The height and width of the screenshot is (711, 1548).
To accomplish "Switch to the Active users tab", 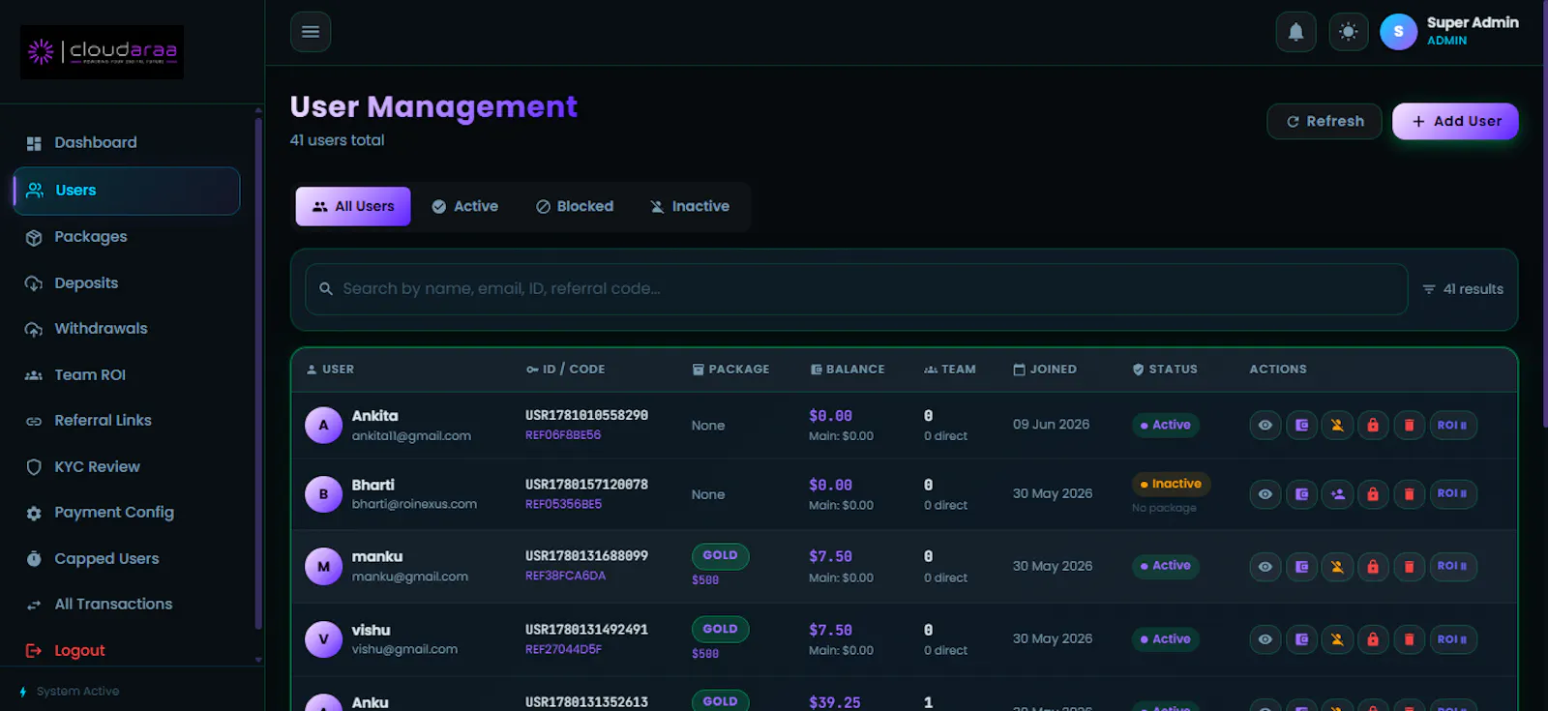I will [464, 206].
